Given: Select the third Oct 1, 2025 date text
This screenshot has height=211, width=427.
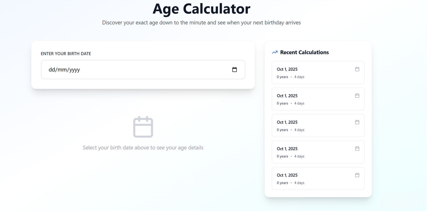Looking at the screenshot, I should coord(287,122).
